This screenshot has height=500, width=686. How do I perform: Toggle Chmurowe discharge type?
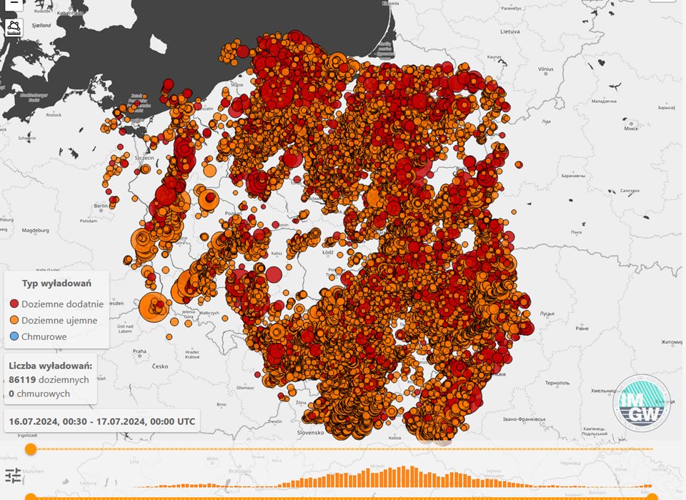(x=38, y=336)
